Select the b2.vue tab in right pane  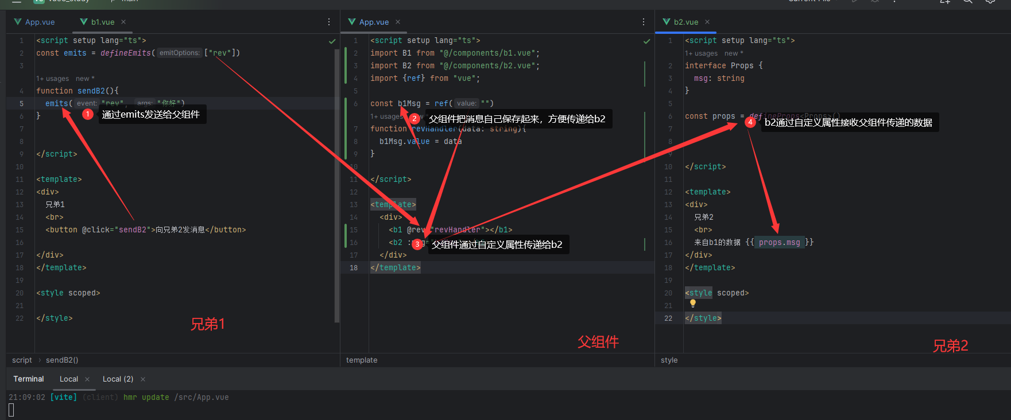coord(685,22)
